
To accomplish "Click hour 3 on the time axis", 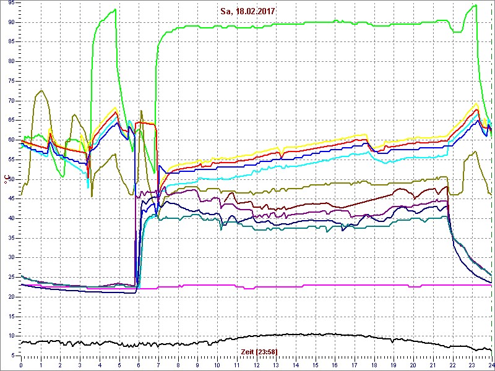I will click(80, 365).
